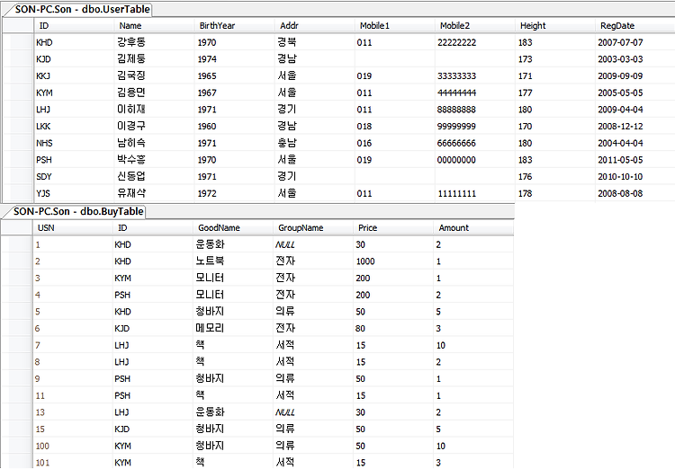Click the BirthYear cell 1974
675x469 pixels.
click(x=234, y=59)
